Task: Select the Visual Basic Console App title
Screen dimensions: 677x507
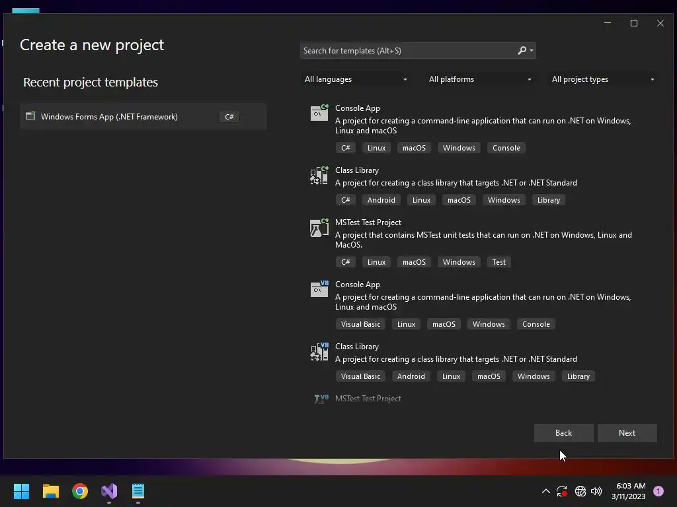Action: tap(358, 285)
